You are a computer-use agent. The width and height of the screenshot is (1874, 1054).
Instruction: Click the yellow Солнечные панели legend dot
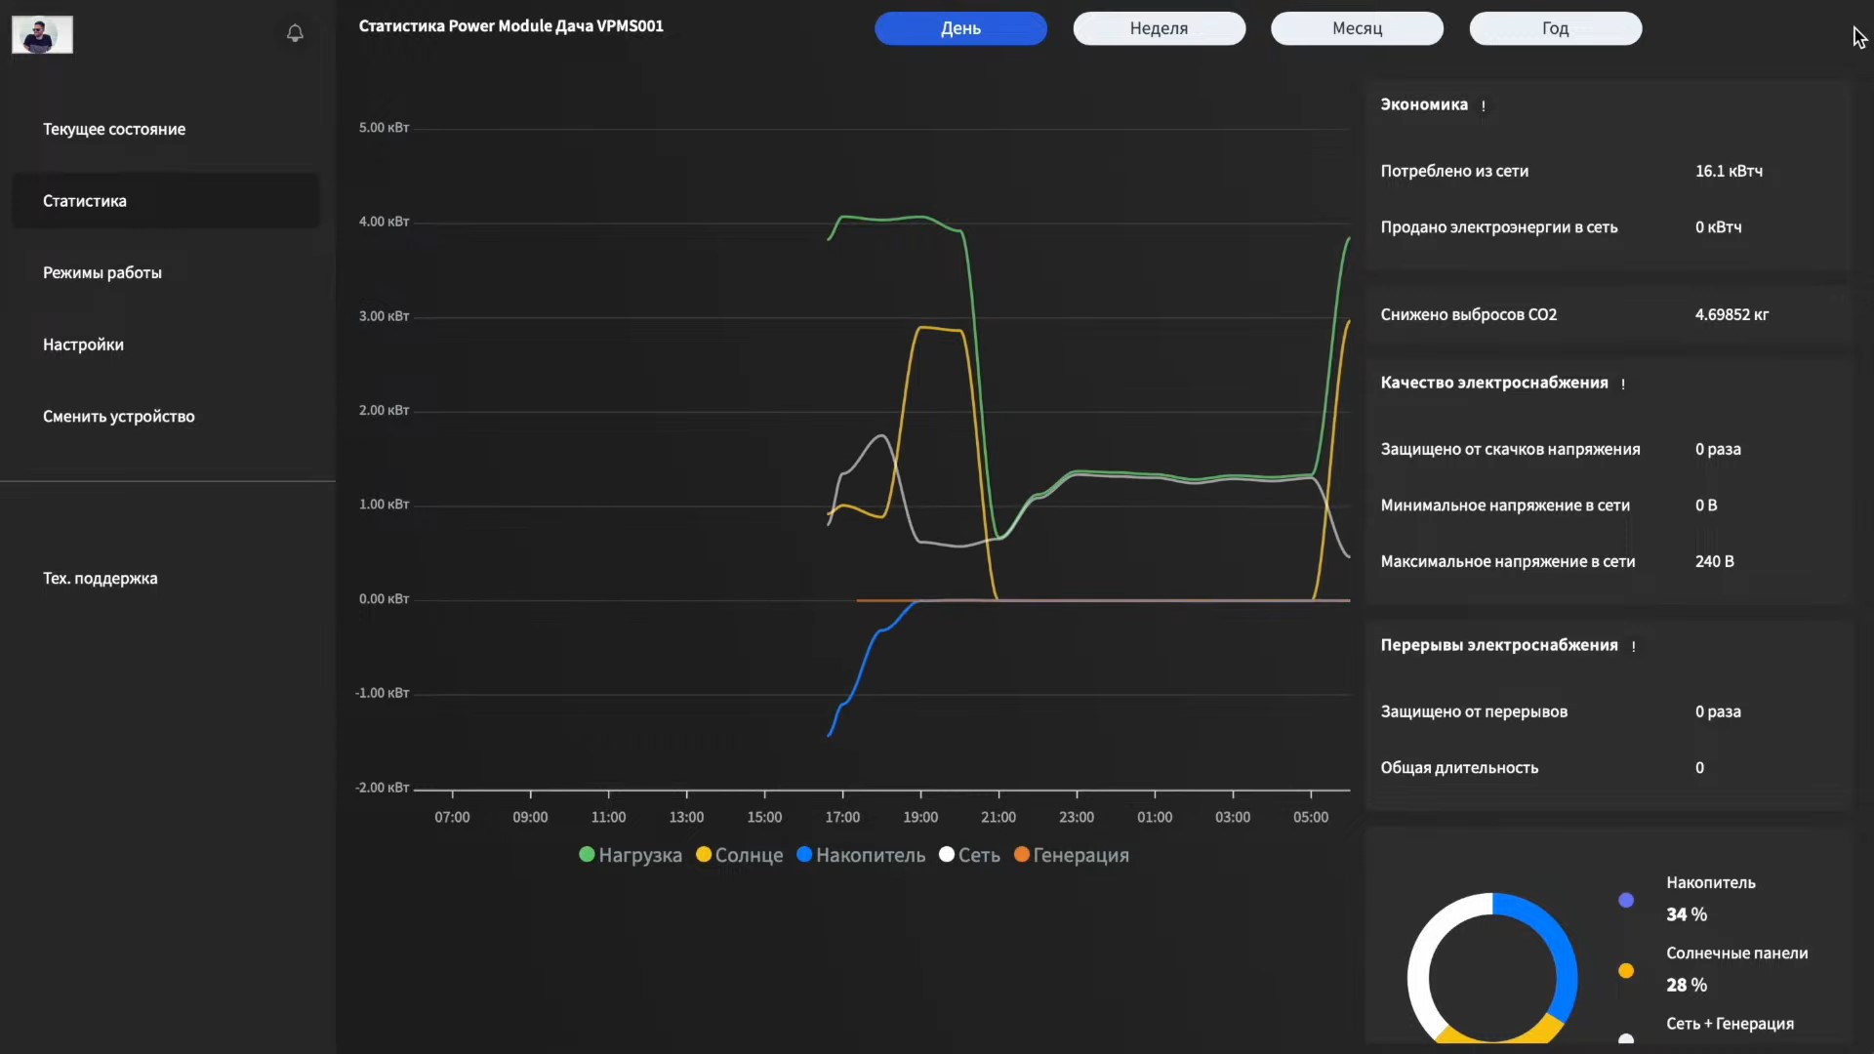[1625, 970]
